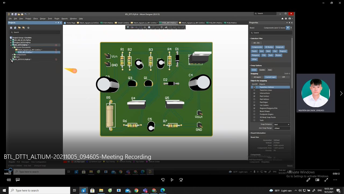Image resolution: width=344 pixels, height=194 pixels.
Task: Click the Search field in Properties panel
Action: (x=271, y=33)
